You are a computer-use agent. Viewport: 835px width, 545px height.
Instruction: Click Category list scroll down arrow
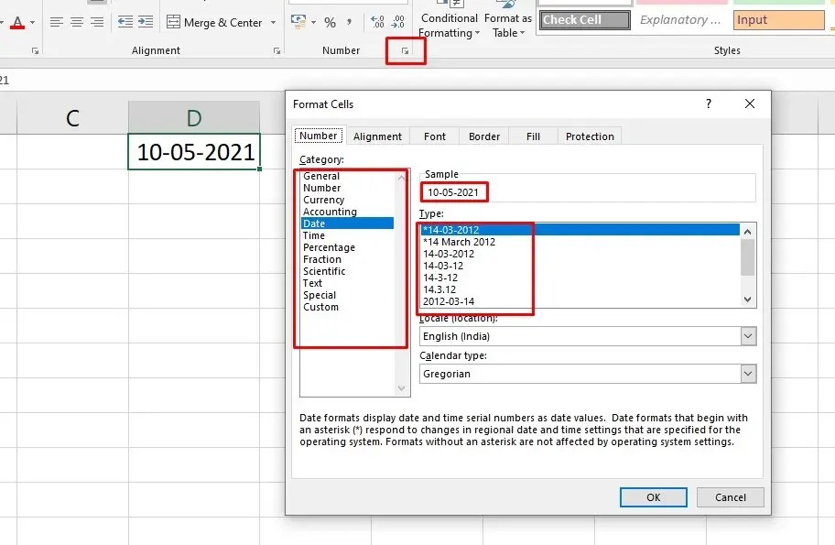402,388
